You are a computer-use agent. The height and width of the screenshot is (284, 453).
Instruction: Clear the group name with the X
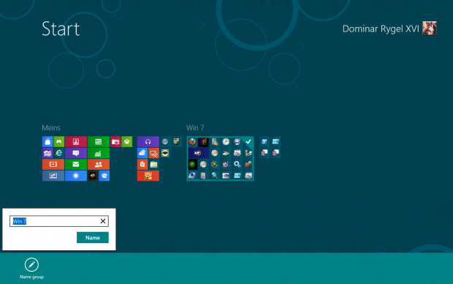coord(103,221)
